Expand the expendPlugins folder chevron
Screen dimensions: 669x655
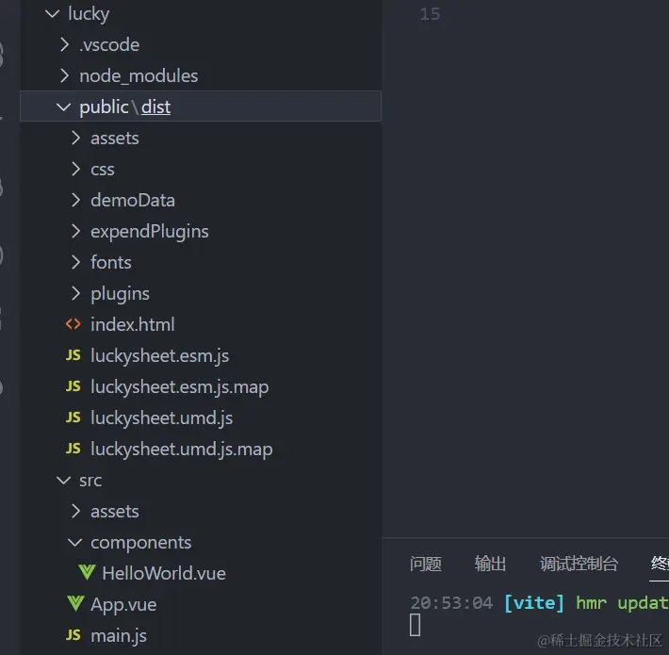tap(75, 231)
